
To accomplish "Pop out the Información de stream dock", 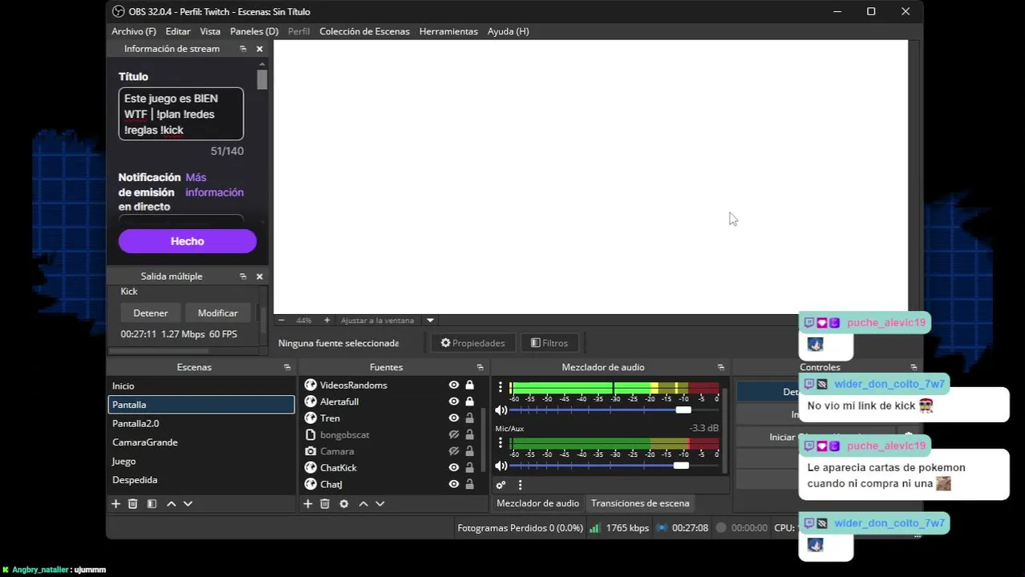I will click(243, 49).
